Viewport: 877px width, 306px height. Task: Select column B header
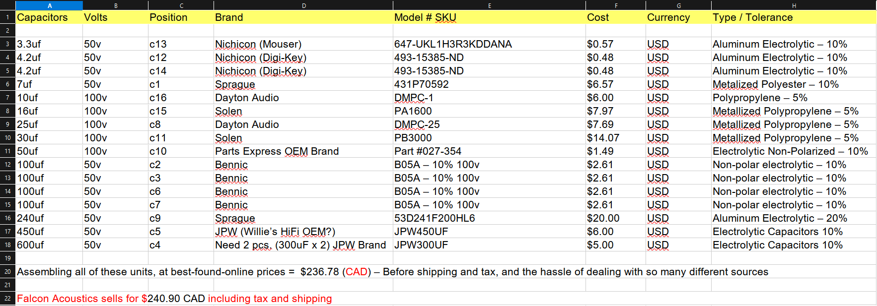115,5
